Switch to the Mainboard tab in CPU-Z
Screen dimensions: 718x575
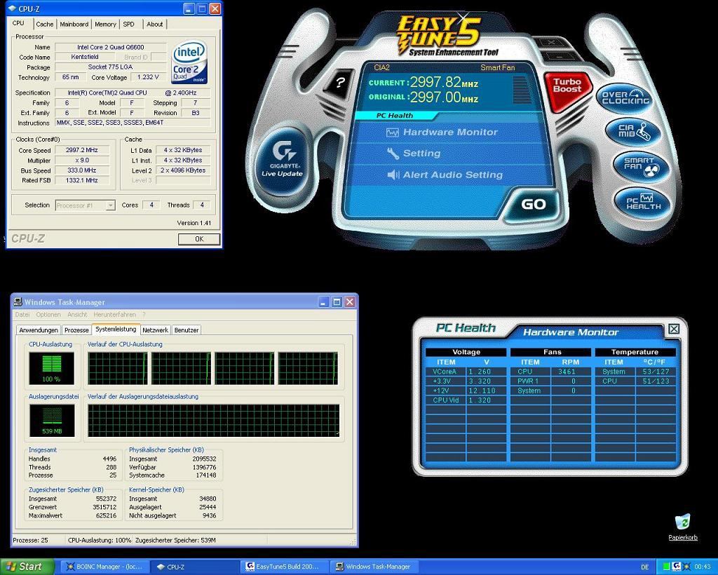click(74, 25)
